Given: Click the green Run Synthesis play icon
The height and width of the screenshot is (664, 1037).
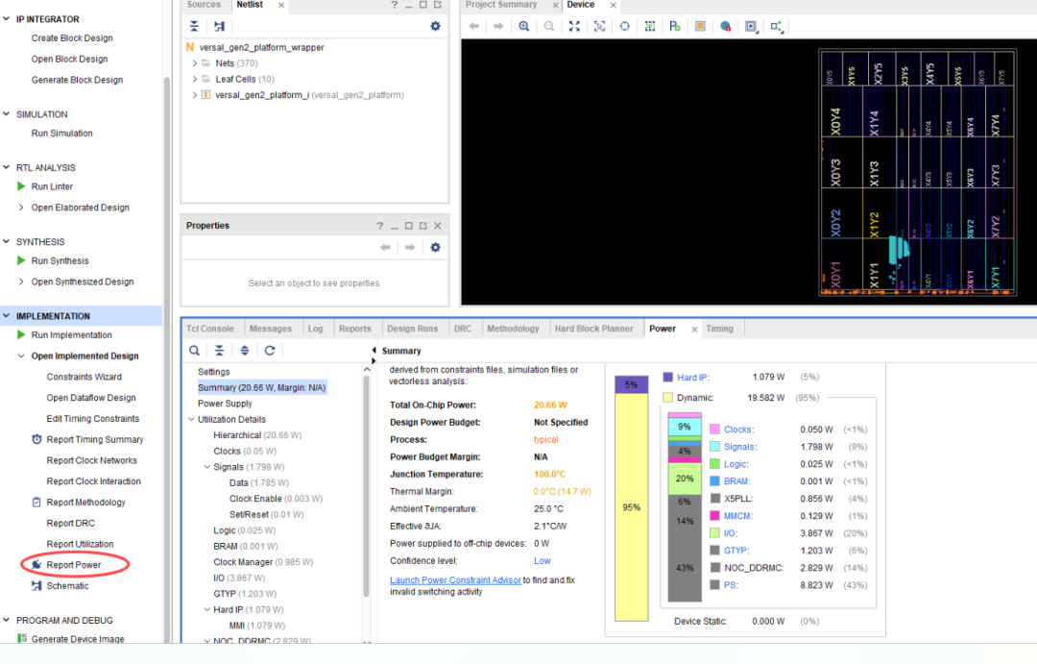Looking at the screenshot, I should coord(21,260).
